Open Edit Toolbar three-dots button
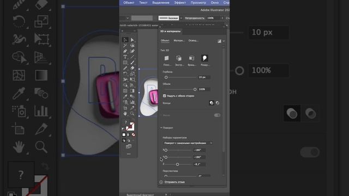This screenshot has height=196, width=349. [129, 154]
